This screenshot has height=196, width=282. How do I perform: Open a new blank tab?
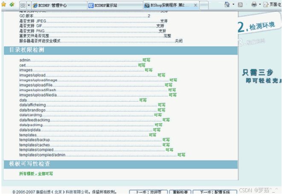click(204, 5)
